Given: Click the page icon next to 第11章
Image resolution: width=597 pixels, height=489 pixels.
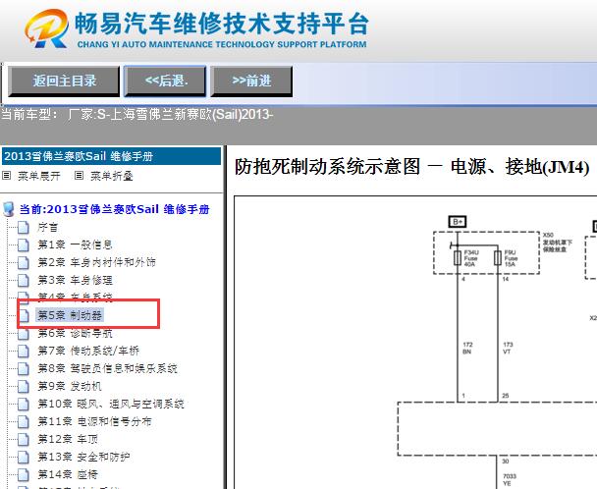Looking at the screenshot, I should point(24,421).
